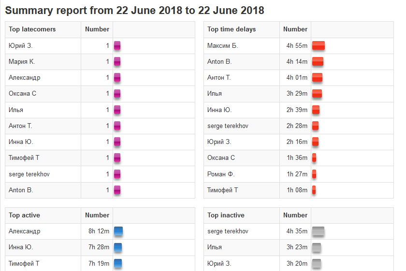This screenshot has width=406, height=271.
Task: Click the red delay bar for Максим Б.
Action: (318, 46)
